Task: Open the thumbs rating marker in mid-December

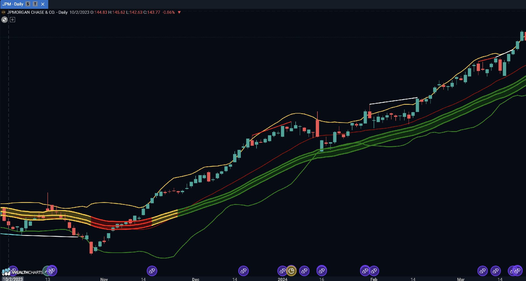Action: point(243,271)
